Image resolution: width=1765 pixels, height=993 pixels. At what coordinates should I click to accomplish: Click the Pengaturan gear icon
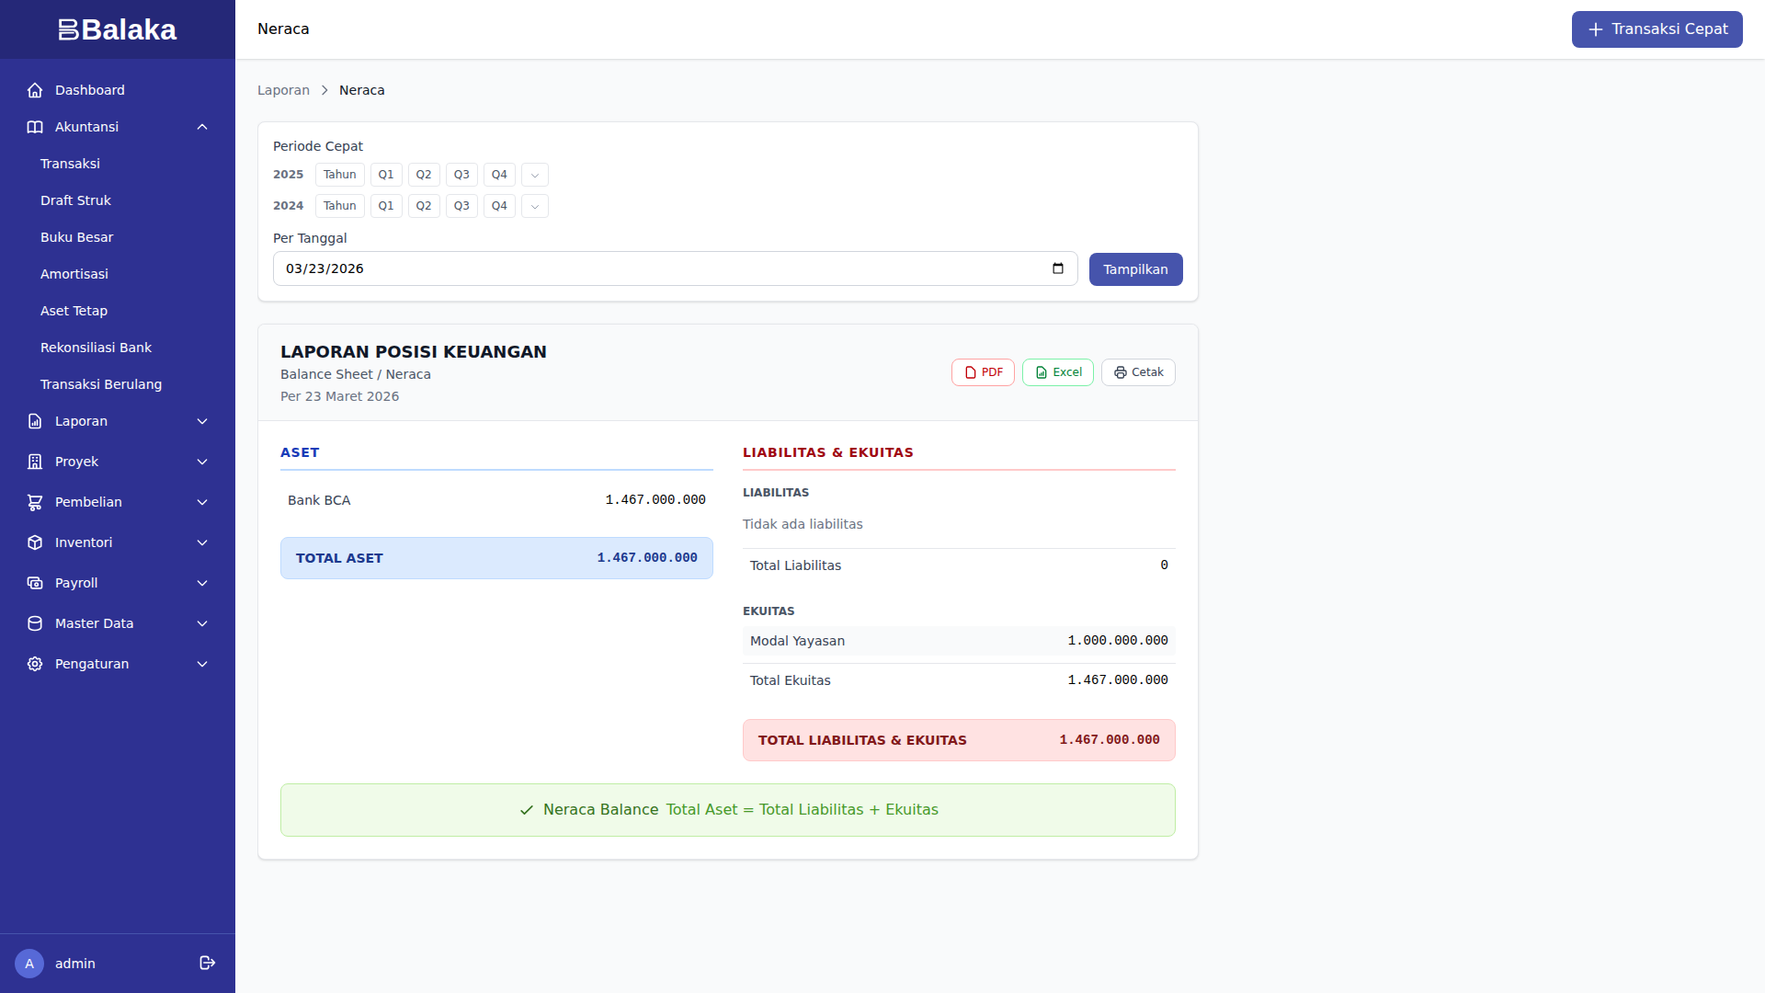[x=35, y=664]
